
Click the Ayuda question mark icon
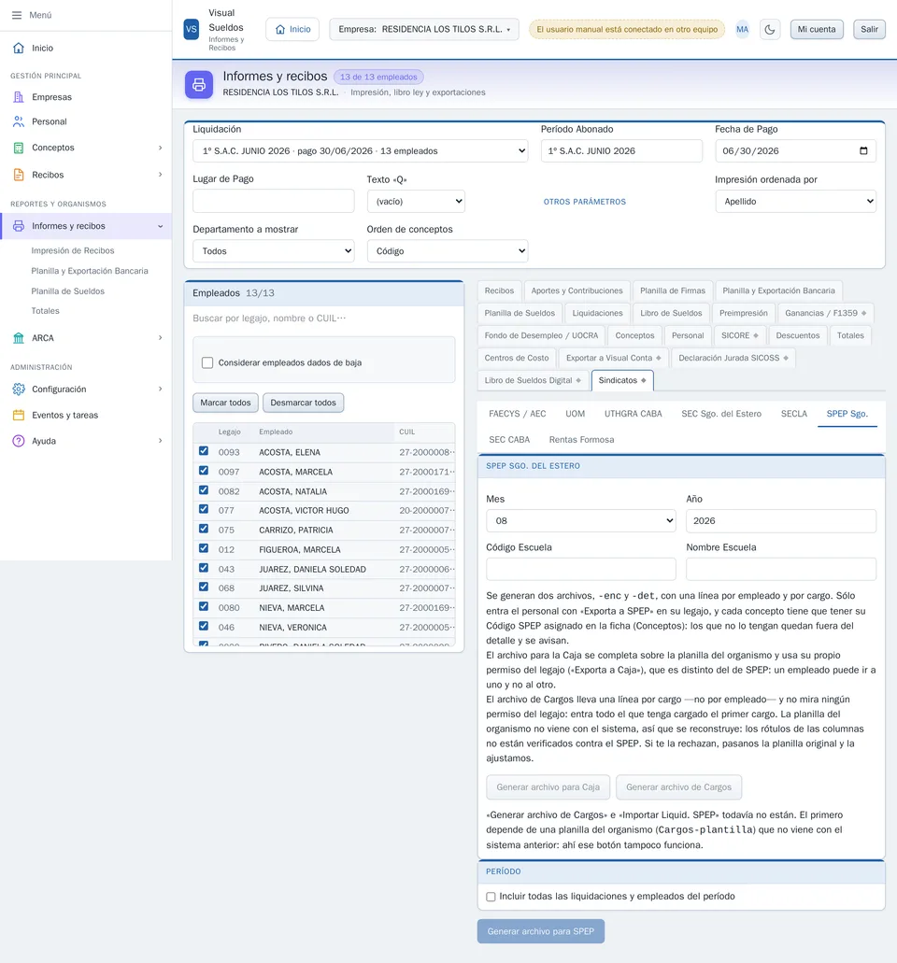[x=19, y=441]
